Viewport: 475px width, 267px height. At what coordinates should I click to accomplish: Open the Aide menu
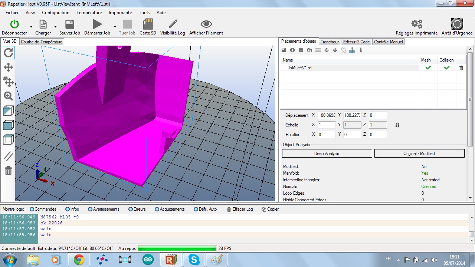click(161, 13)
